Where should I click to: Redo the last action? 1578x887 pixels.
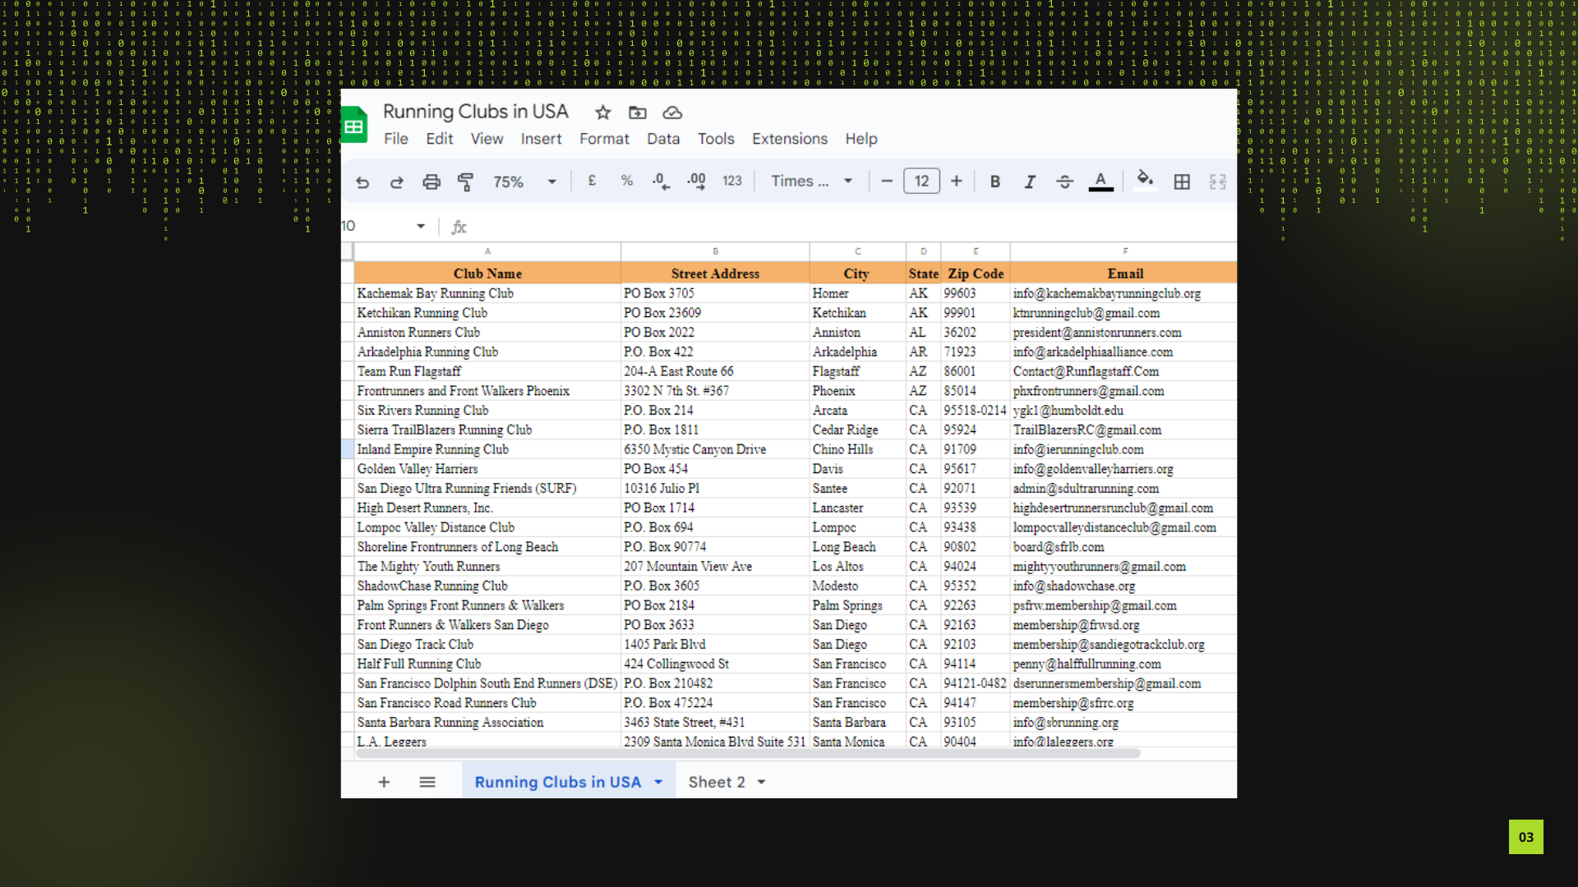pos(397,182)
